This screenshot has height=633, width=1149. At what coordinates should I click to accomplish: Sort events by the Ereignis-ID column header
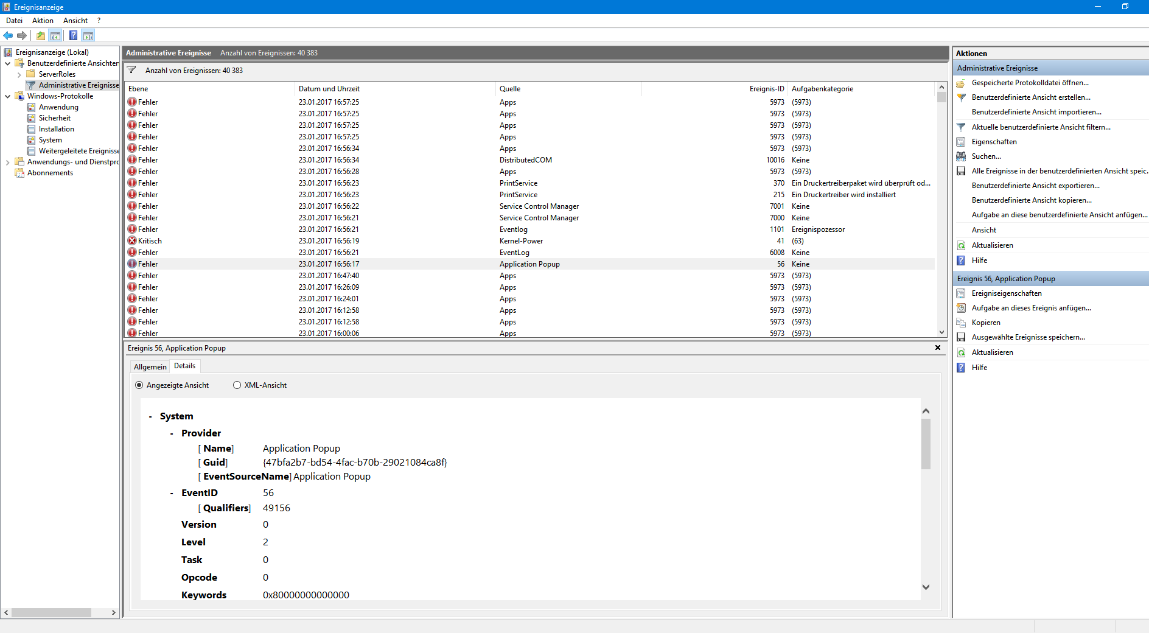(x=714, y=89)
